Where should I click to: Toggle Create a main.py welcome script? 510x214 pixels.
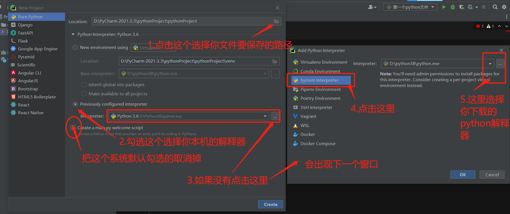coord(73,128)
